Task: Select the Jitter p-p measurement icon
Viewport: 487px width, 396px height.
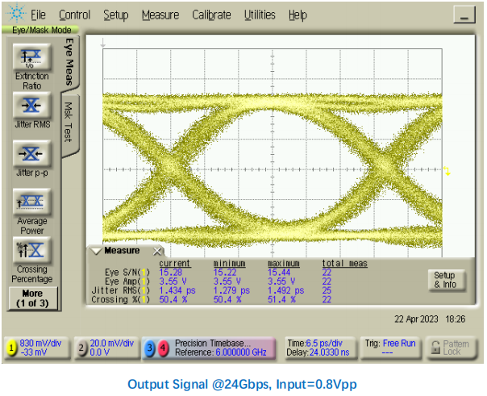Action: coord(31,154)
